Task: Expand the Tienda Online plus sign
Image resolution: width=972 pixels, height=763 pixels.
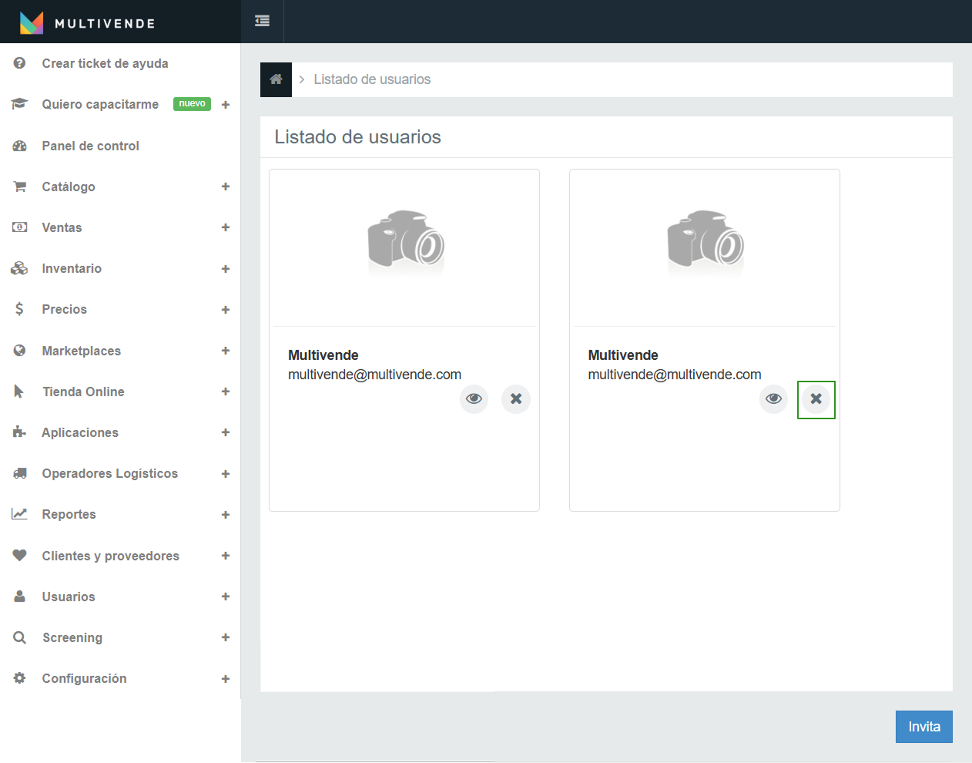Action: tap(226, 392)
